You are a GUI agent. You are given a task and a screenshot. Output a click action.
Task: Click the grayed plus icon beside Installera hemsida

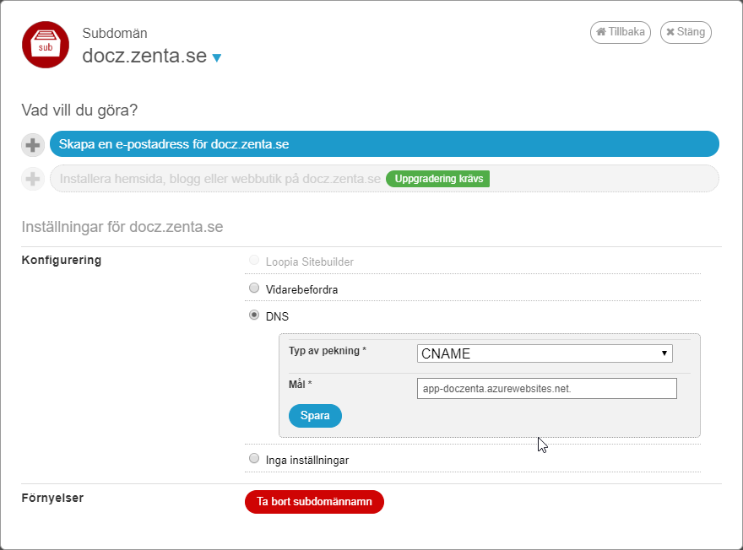32,179
